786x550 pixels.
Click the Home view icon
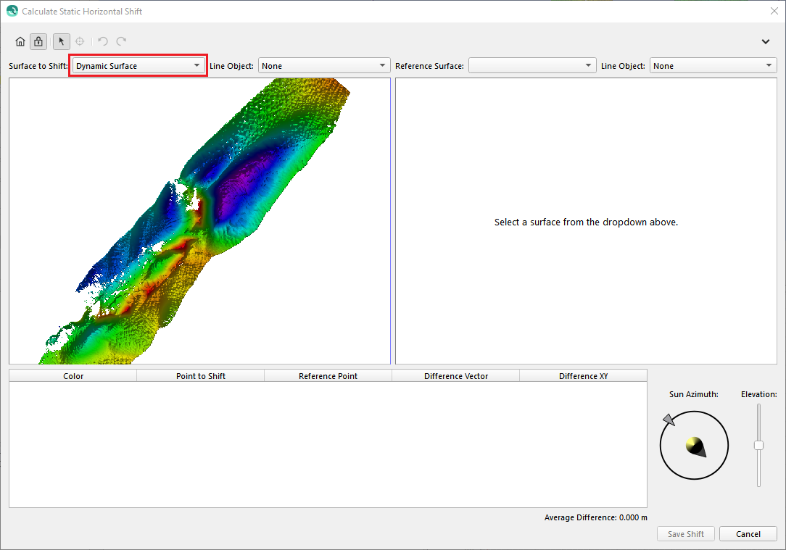point(20,41)
